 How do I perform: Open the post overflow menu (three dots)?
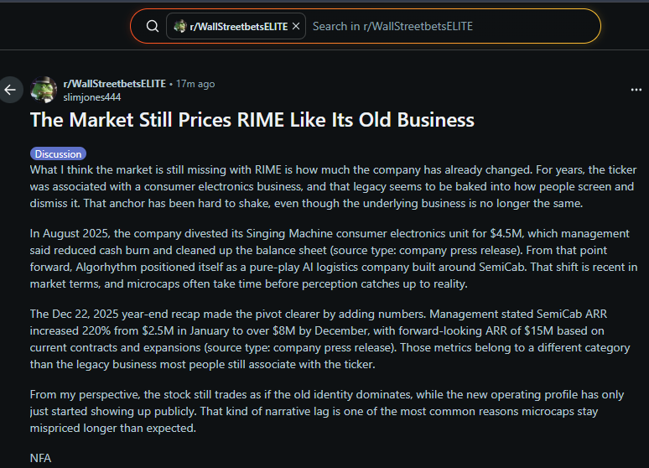[636, 90]
